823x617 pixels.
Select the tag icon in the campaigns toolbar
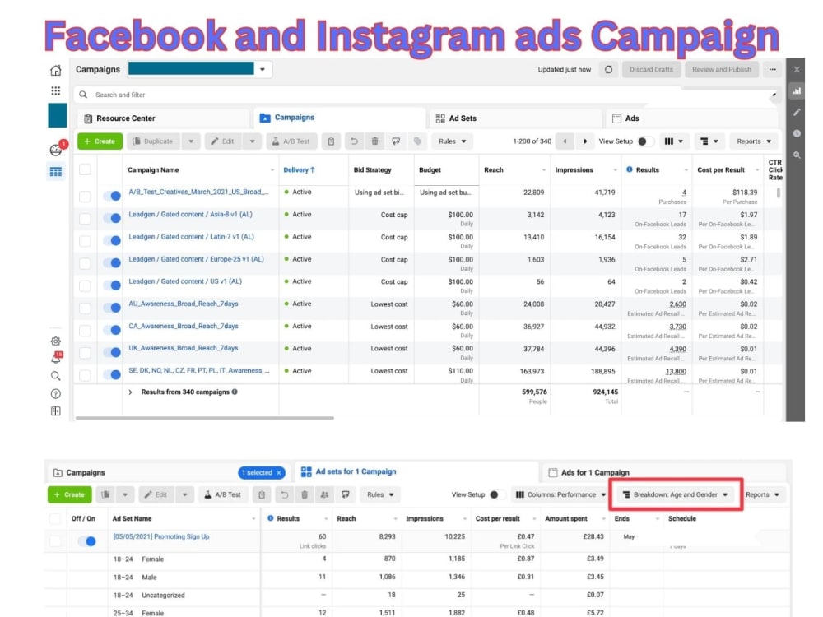pos(418,141)
